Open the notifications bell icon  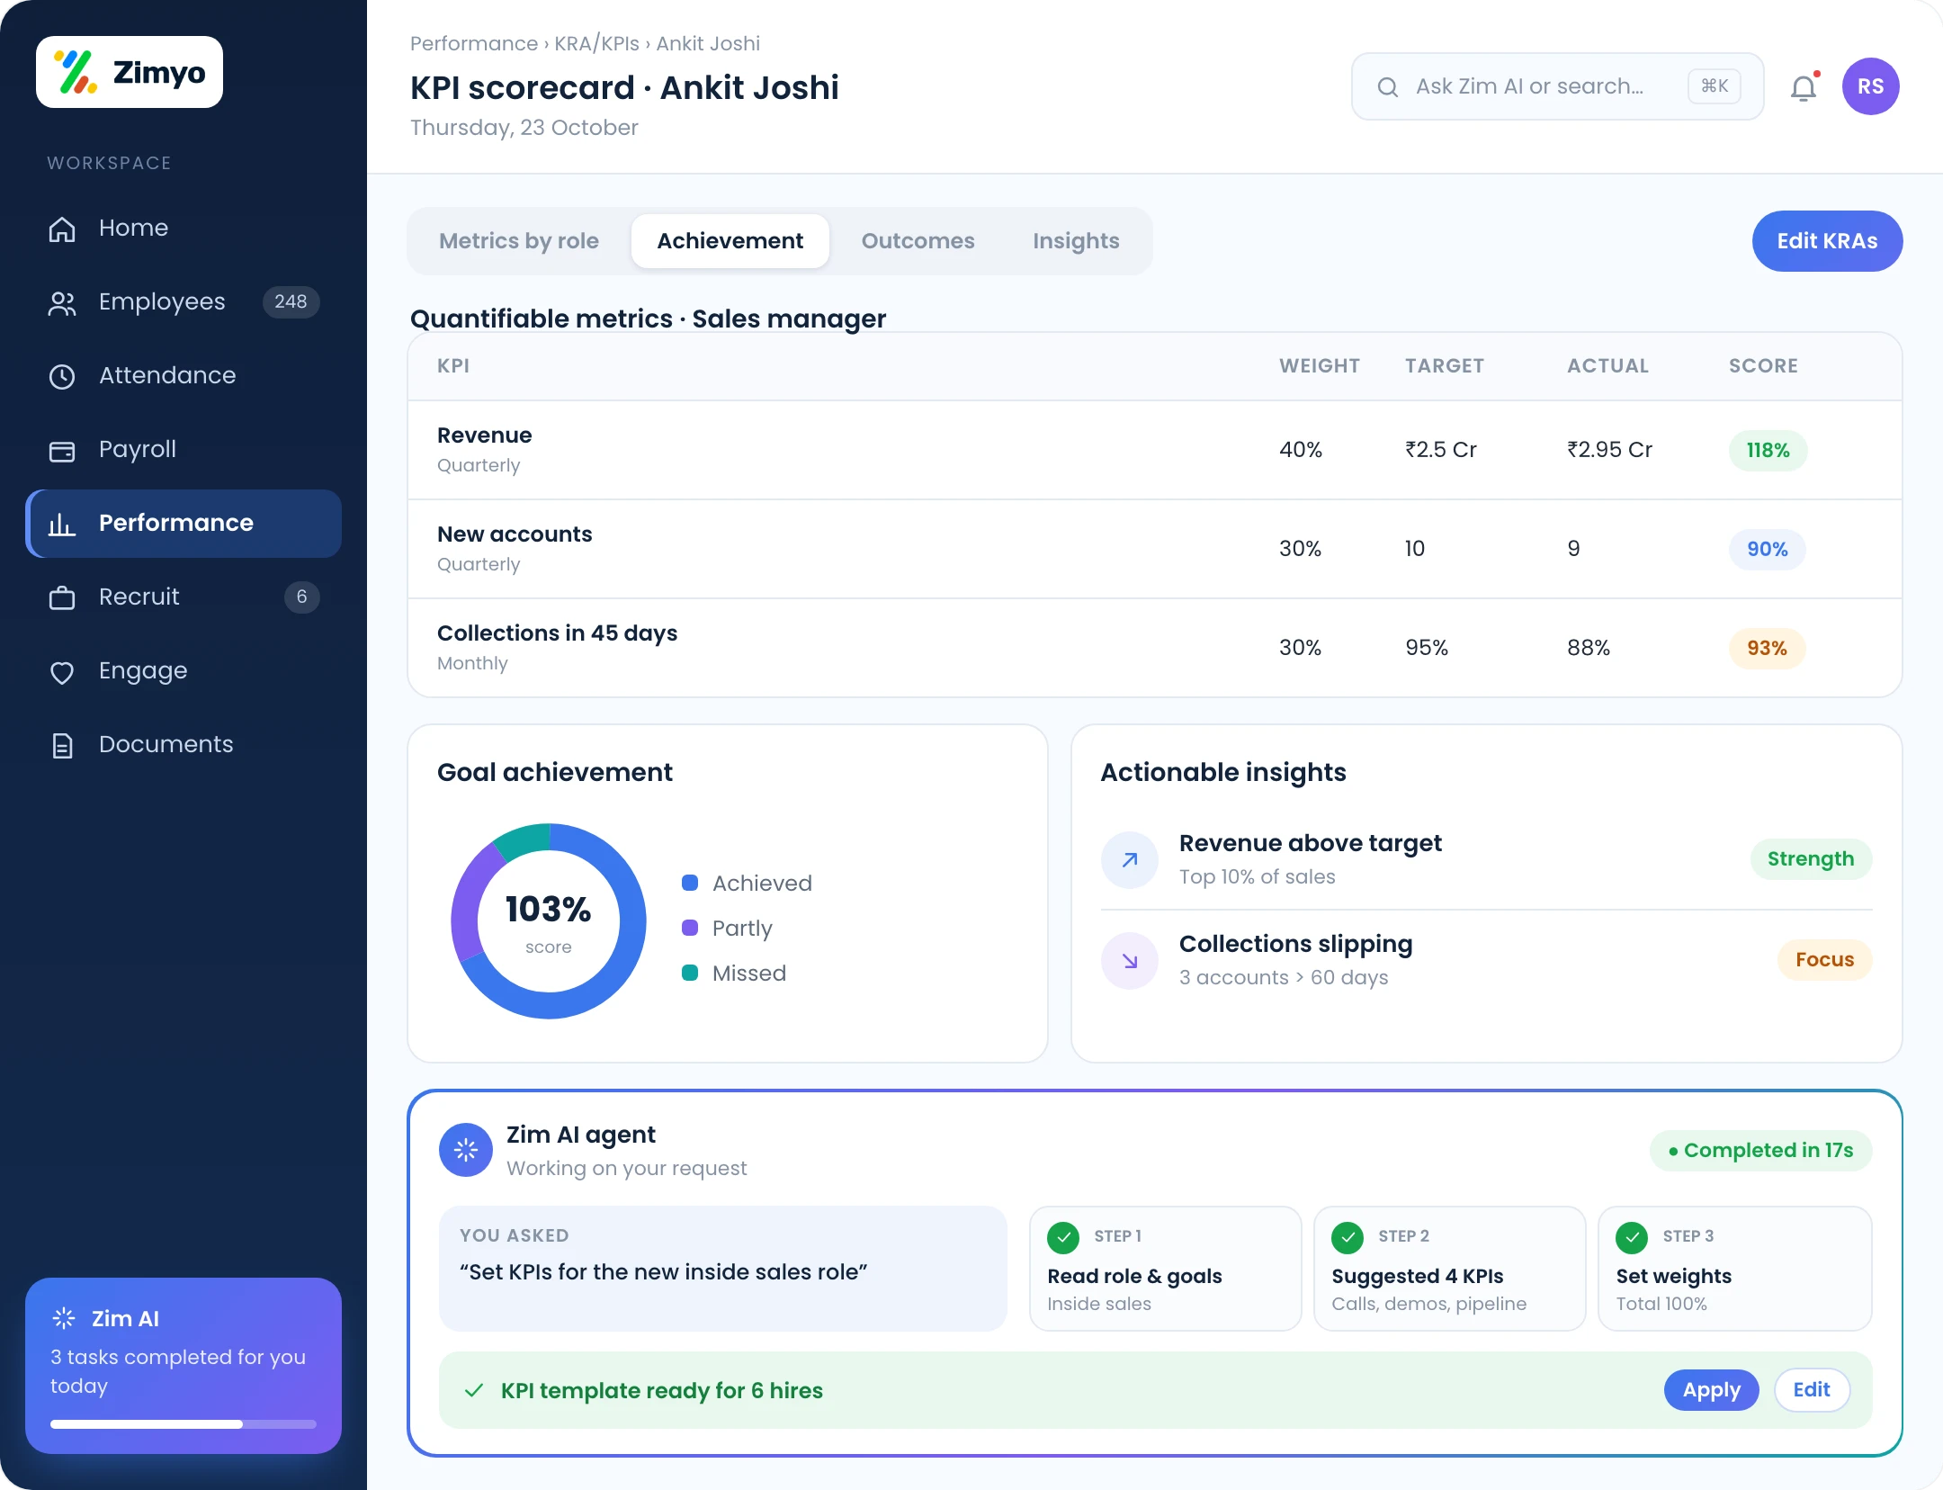(1804, 87)
